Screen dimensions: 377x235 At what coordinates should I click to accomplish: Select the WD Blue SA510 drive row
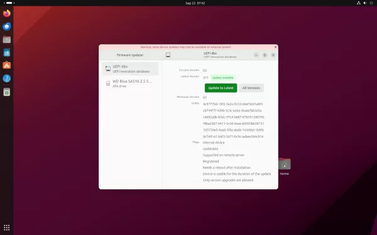[130, 83]
